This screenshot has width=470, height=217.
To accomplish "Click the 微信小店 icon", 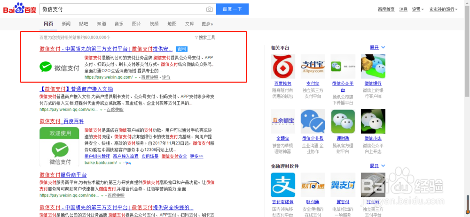I will [x=373, y=121].
